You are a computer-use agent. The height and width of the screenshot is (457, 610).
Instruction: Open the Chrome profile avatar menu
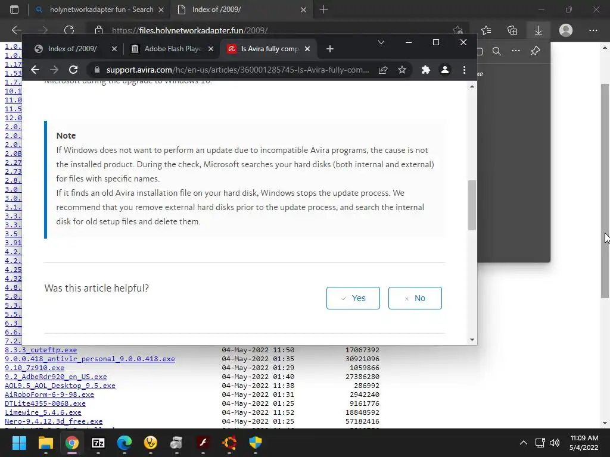pos(444,70)
